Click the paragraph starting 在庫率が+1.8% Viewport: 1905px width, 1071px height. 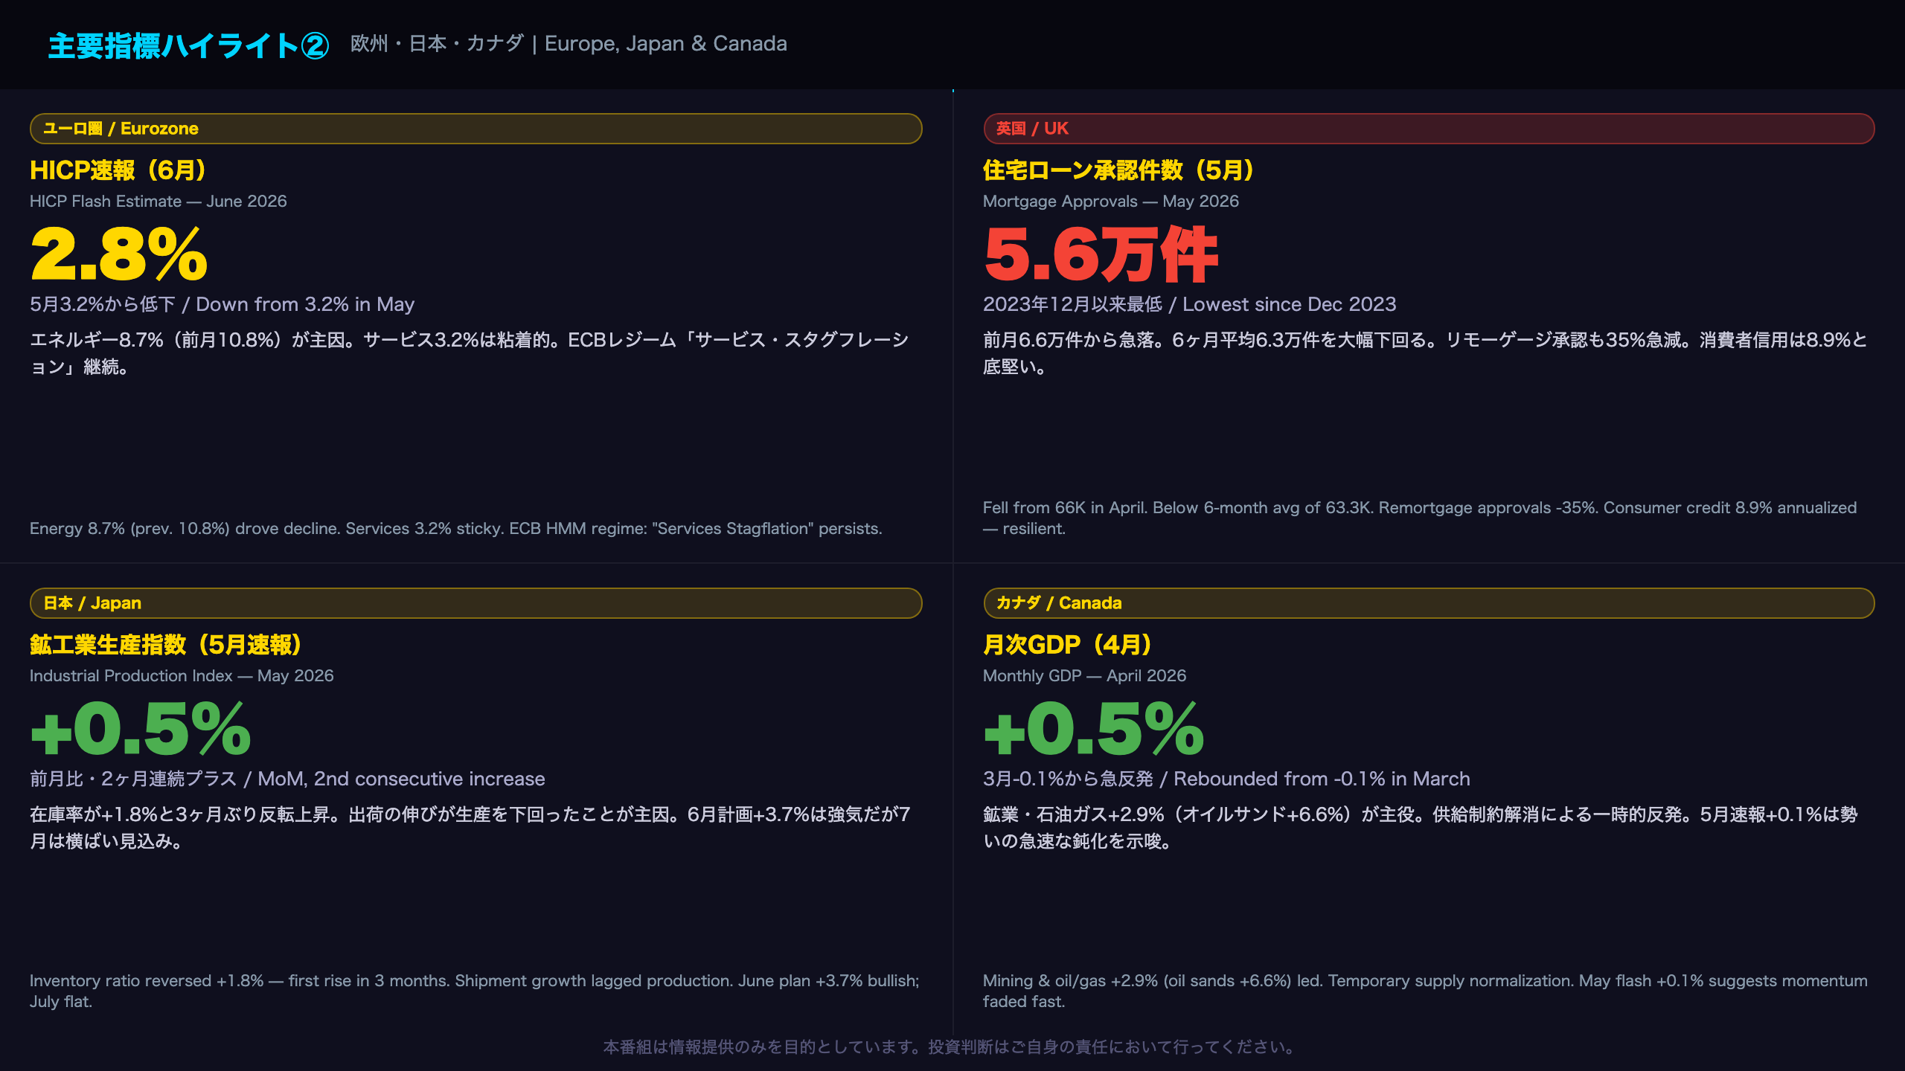(x=470, y=828)
